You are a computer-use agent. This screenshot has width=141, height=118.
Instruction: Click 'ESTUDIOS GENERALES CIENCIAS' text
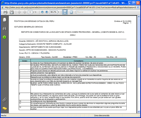pos(28,27)
